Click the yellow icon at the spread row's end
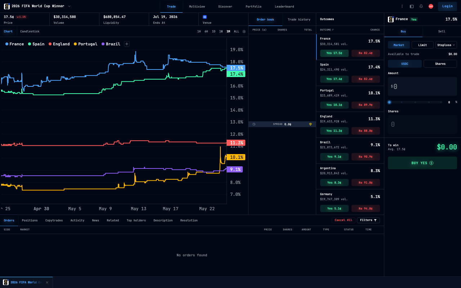Screen dimensions: 461x288 (x=310, y=124)
